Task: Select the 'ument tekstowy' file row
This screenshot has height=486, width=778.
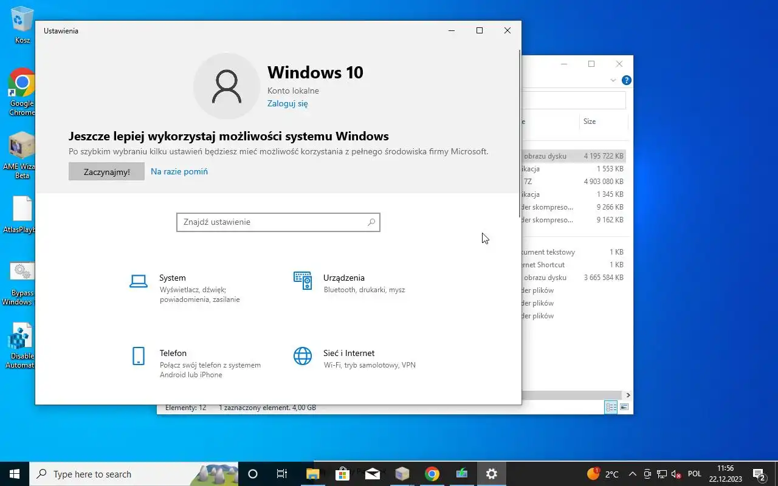Action: pyautogui.click(x=574, y=252)
